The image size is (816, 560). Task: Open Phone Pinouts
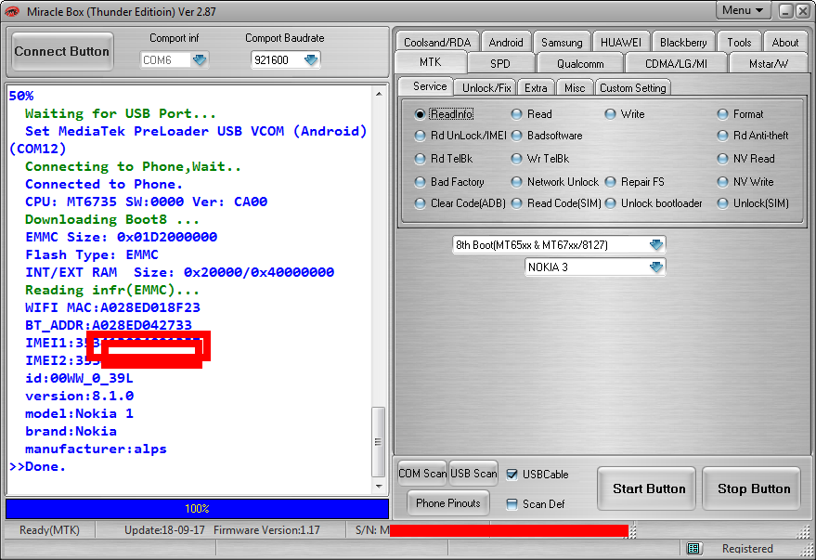(x=448, y=502)
